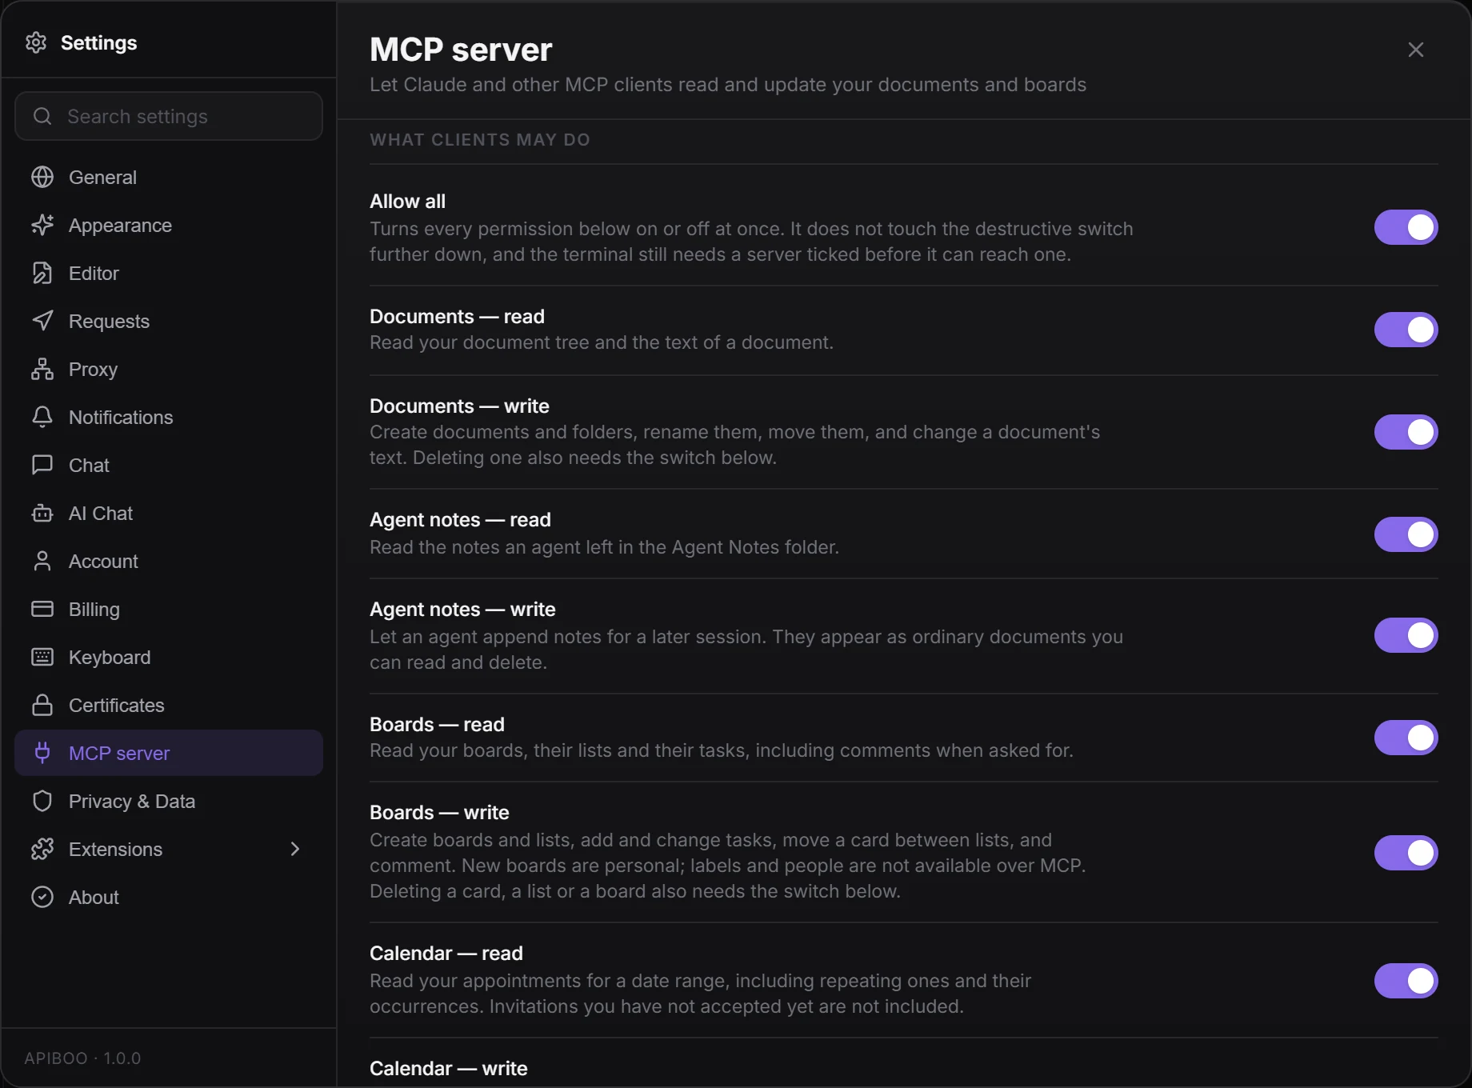Open Notifications settings
This screenshot has height=1088, width=1472.
pyautogui.click(x=169, y=418)
